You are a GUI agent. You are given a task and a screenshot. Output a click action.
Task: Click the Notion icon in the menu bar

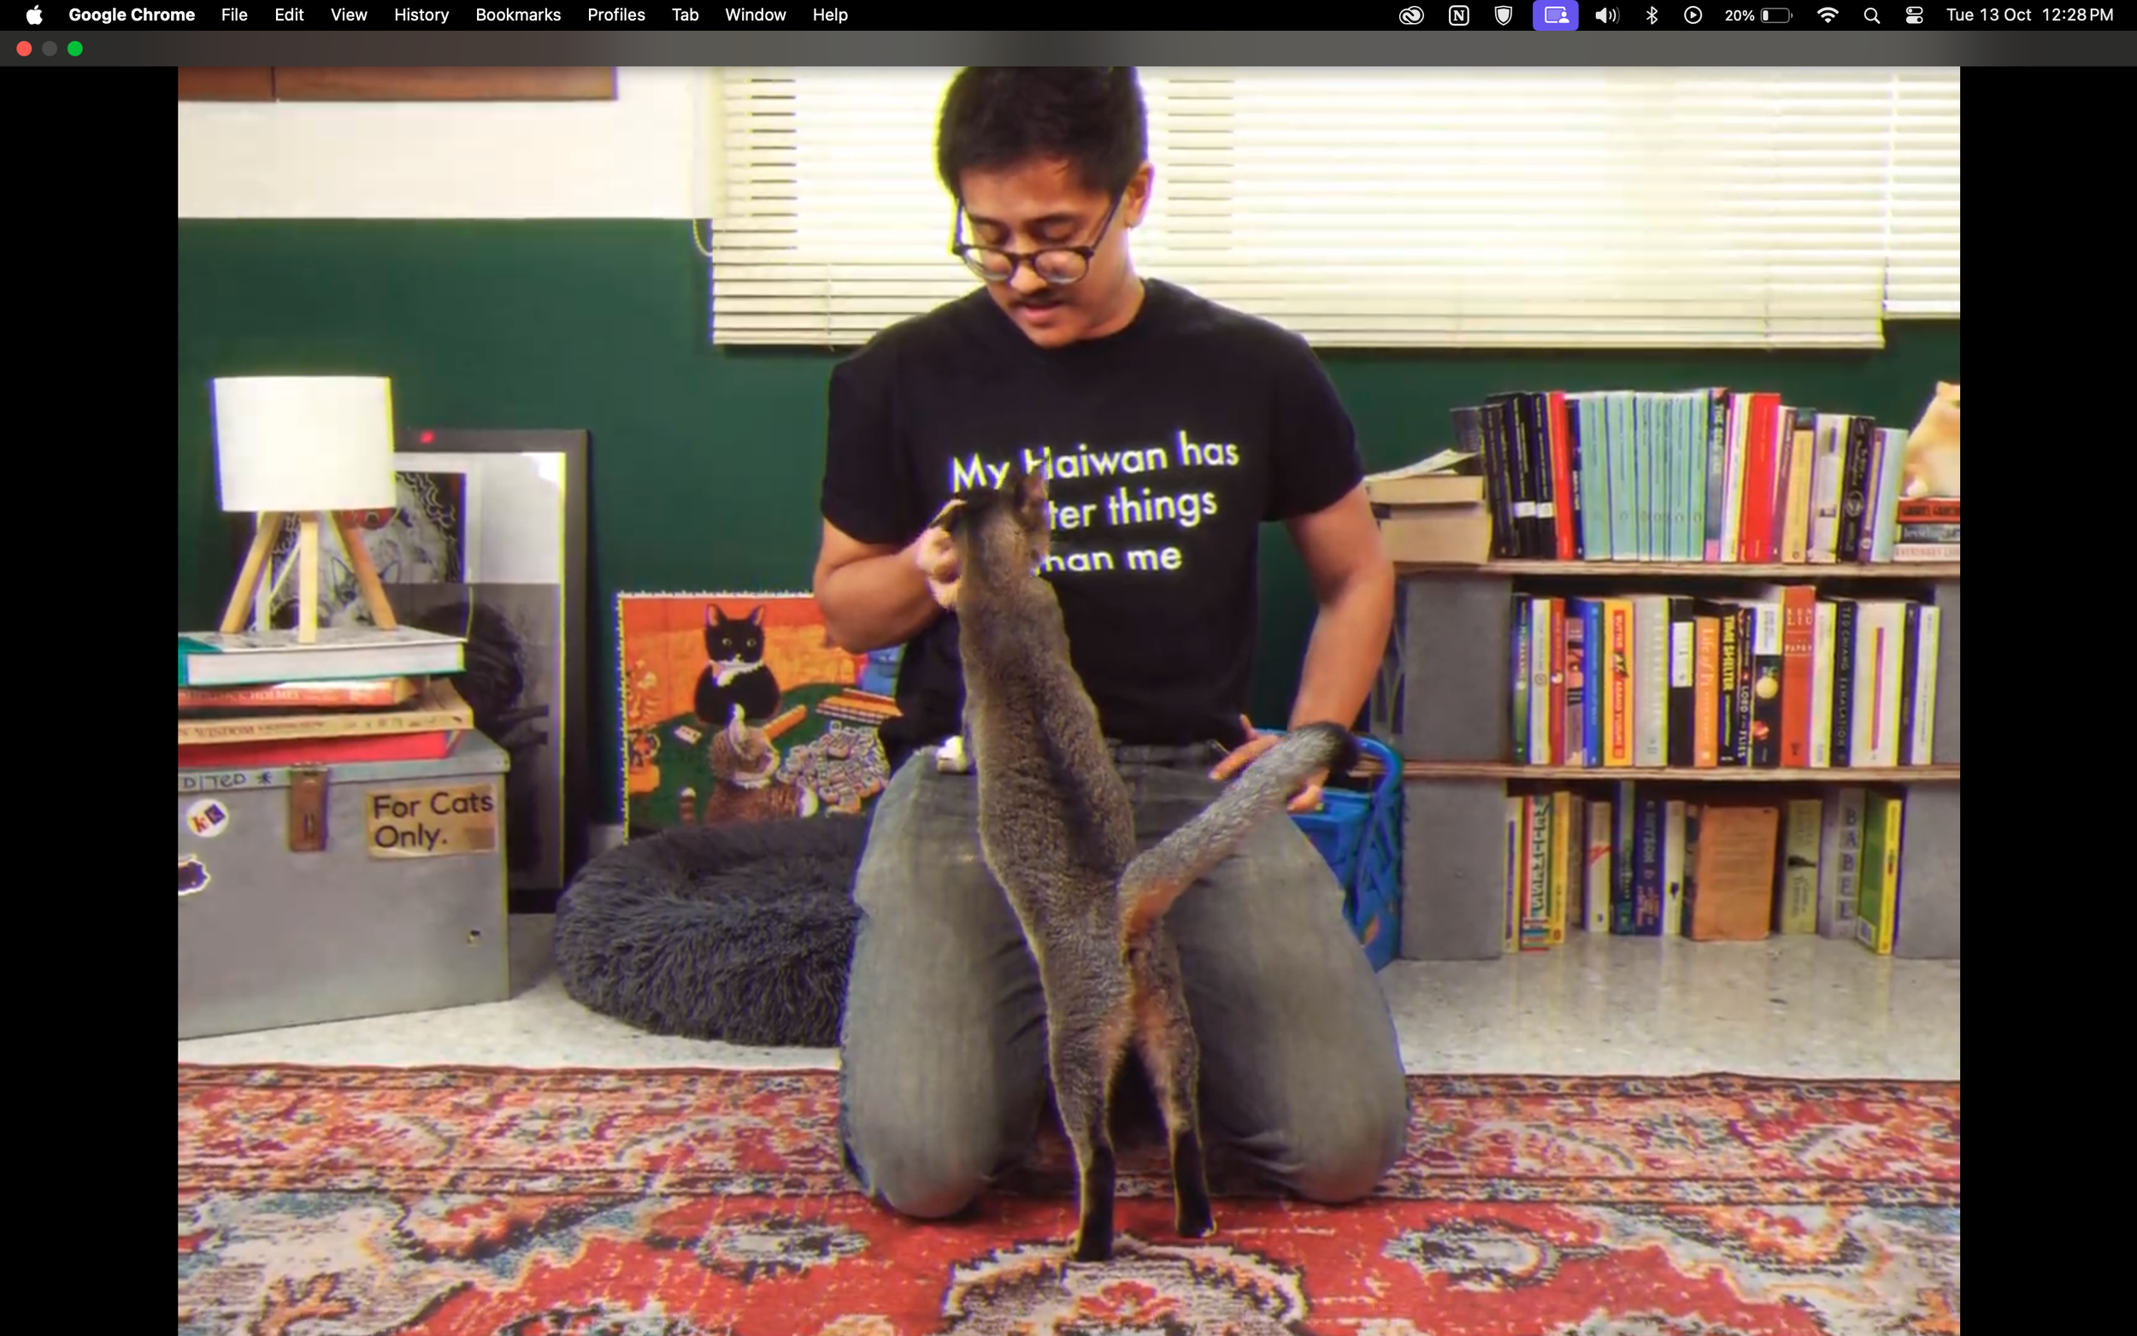click(x=1458, y=15)
